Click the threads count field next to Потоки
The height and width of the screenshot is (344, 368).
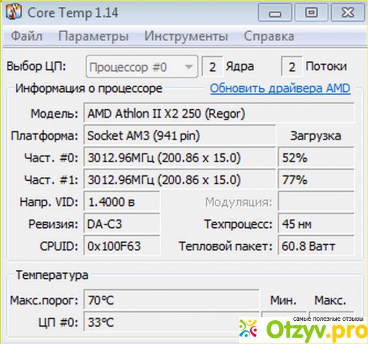[292, 67]
